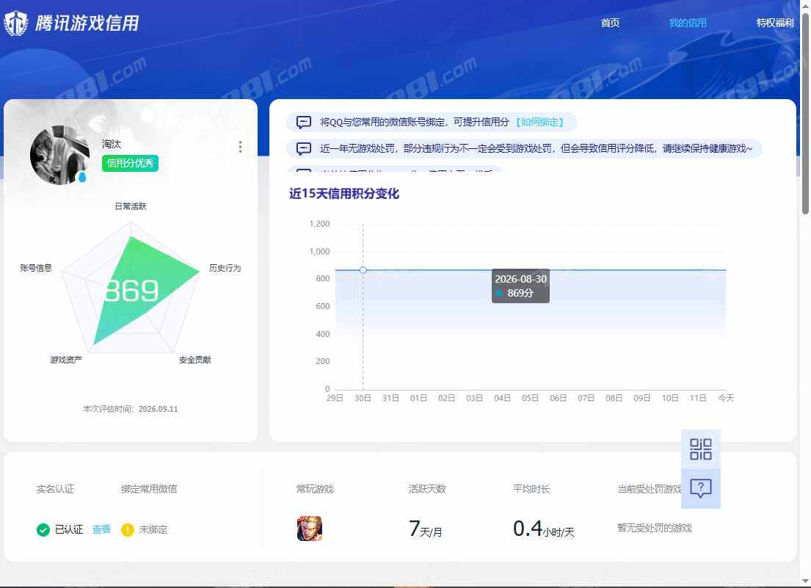The width and height of the screenshot is (811, 588).
Task: Click the 1,000 y-axis label on chart
Action: pos(320,252)
